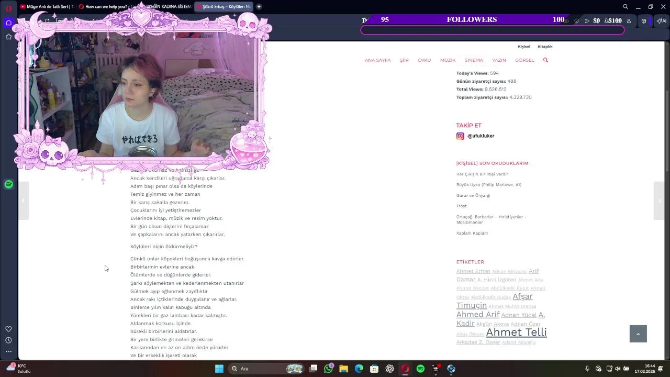The width and height of the screenshot is (670, 377).
Task: Go to Opera start page home icon
Action: tap(8, 23)
